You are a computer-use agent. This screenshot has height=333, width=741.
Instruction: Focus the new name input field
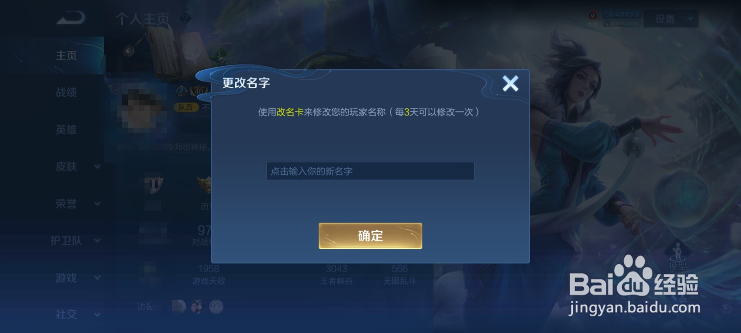pos(370,171)
